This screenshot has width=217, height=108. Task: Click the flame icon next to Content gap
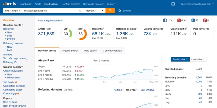[18, 93]
